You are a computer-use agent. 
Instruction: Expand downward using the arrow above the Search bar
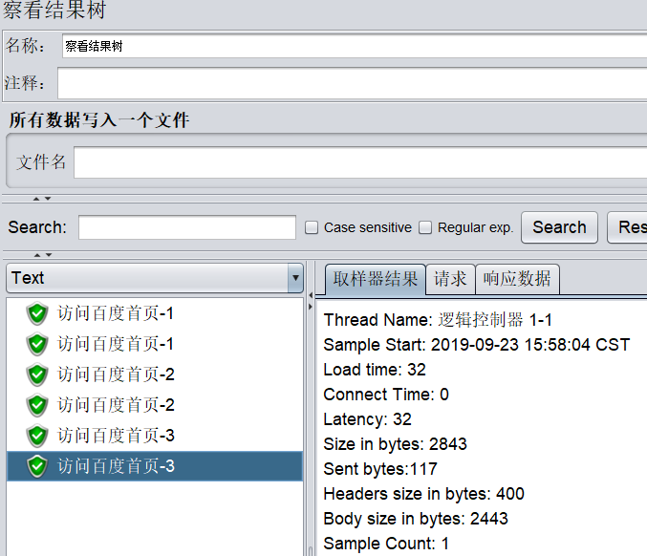[x=48, y=199]
